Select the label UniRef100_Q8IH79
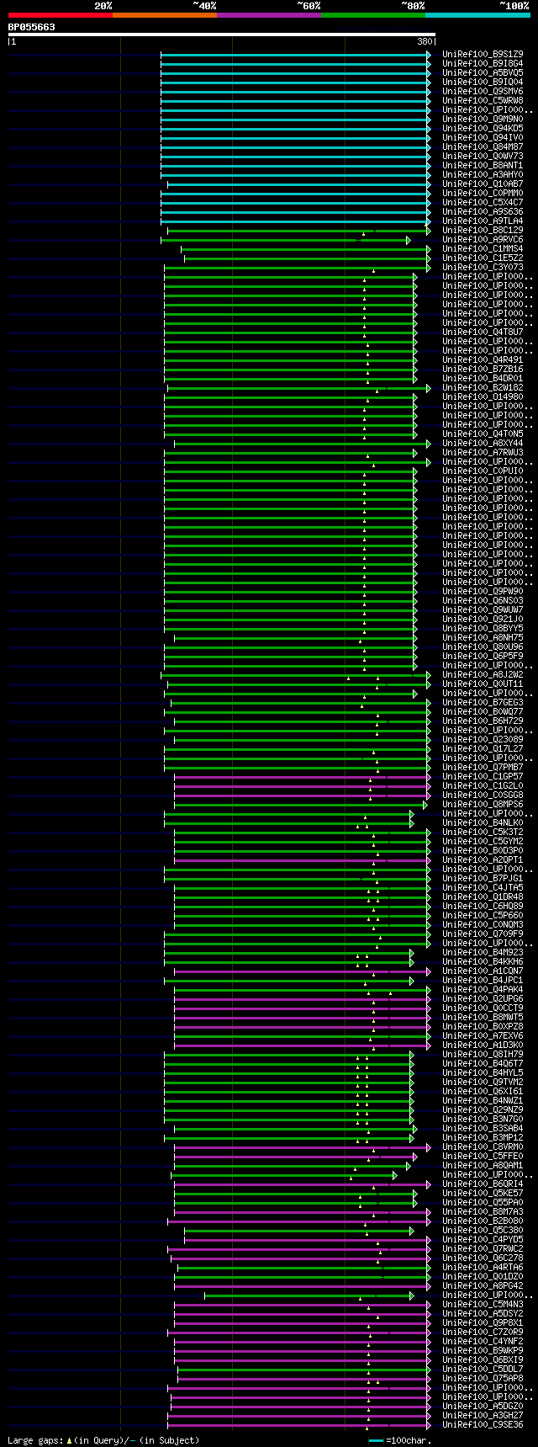The height and width of the screenshot is (1447, 538). [x=483, y=1054]
